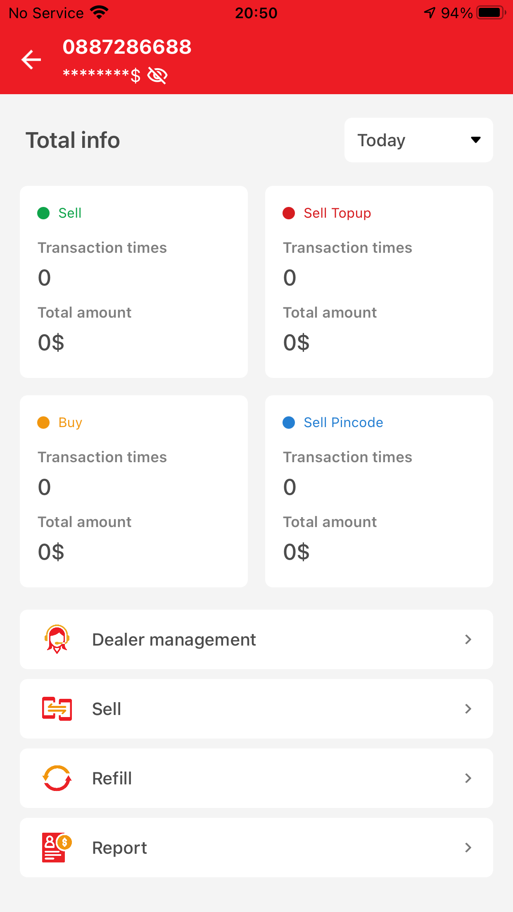This screenshot has height=912, width=513.
Task: Select the Refill menu entry
Action: pyautogui.click(x=112, y=778)
